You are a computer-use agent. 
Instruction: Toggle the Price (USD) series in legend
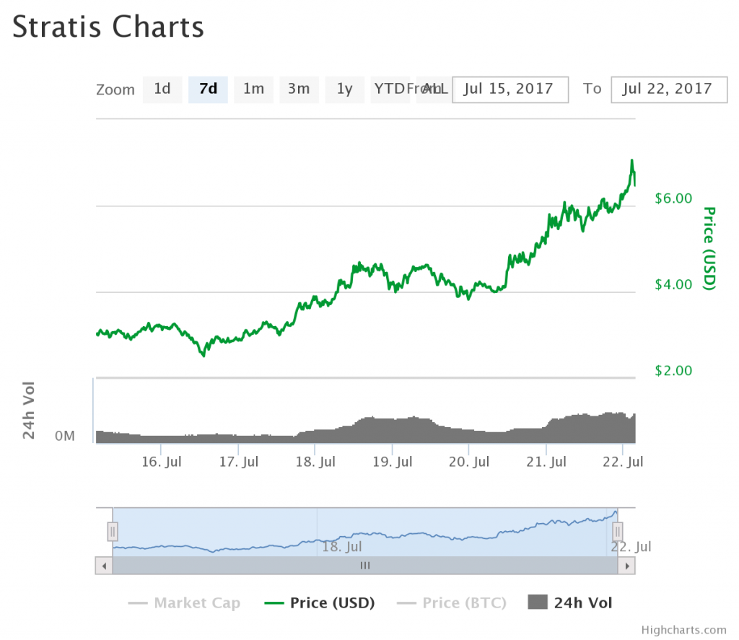(320, 602)
